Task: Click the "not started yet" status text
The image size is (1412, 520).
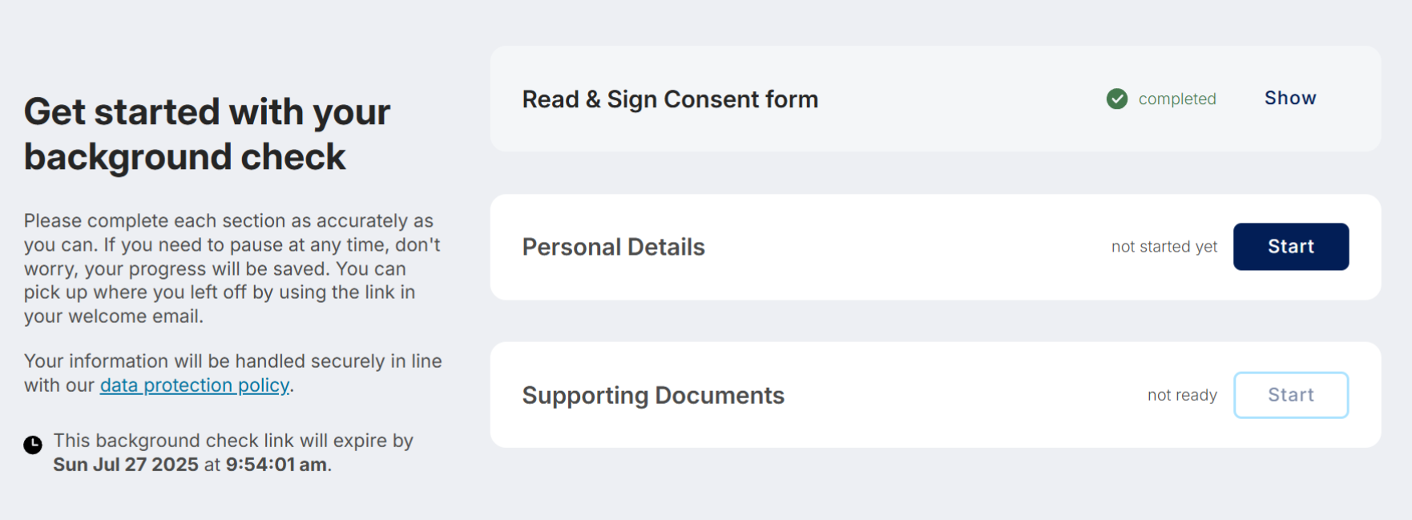Action: [x=1164, y=247]
